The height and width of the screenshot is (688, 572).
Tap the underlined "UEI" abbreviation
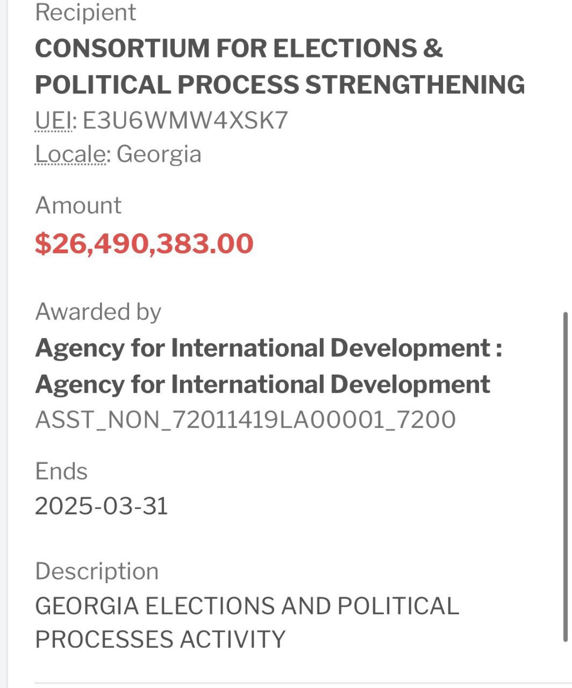tap(53, 120)
